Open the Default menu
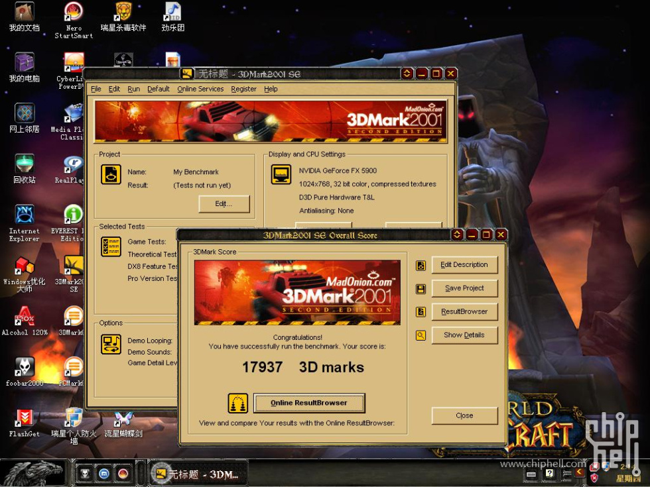650x487 pixels. coord(159,89)
